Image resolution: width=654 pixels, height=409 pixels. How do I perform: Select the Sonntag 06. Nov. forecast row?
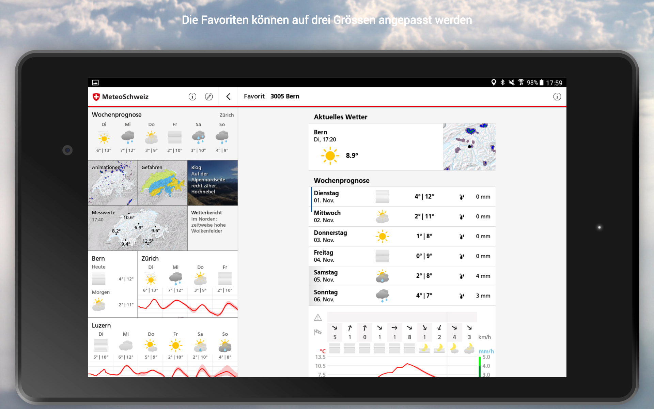(x=402, y=296)
